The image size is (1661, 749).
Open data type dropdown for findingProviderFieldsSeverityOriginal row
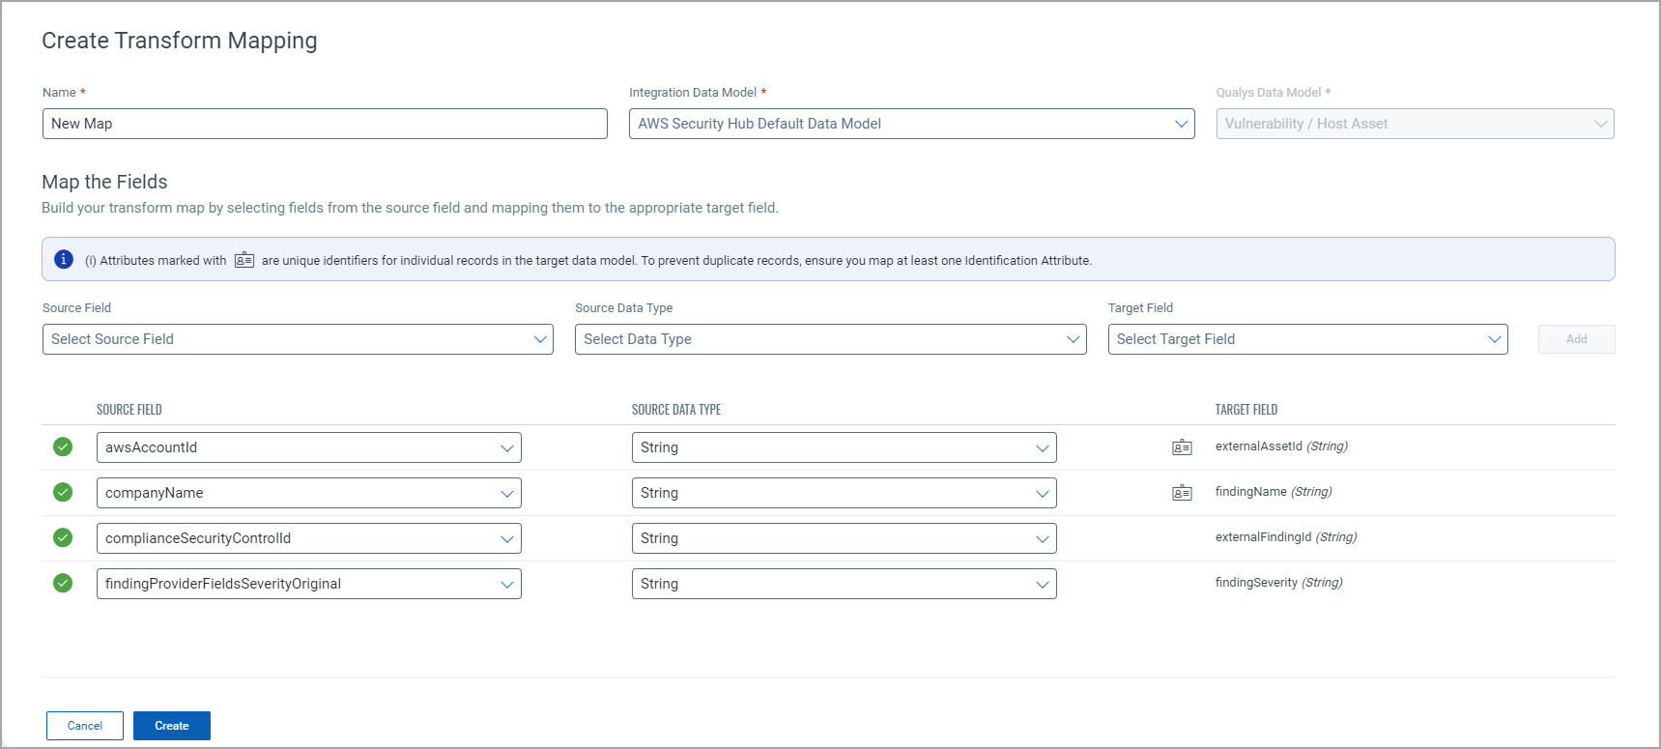click(844, 584)
